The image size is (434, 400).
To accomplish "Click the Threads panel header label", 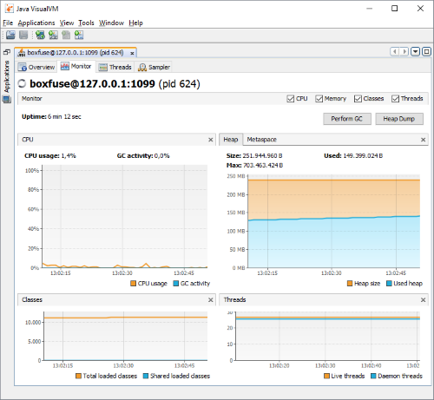I will click(x=234, y=299).
